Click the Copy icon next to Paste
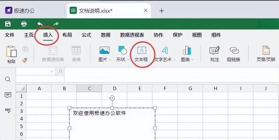Screen dimensions: 279x140 25,49
